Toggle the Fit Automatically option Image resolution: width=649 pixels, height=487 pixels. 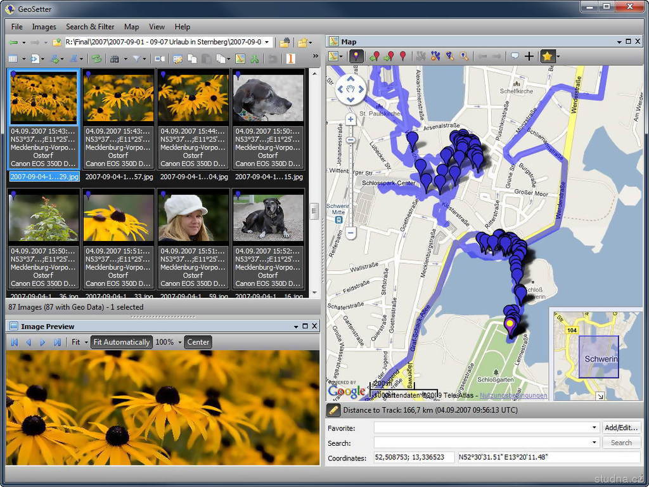click(122, 342)
